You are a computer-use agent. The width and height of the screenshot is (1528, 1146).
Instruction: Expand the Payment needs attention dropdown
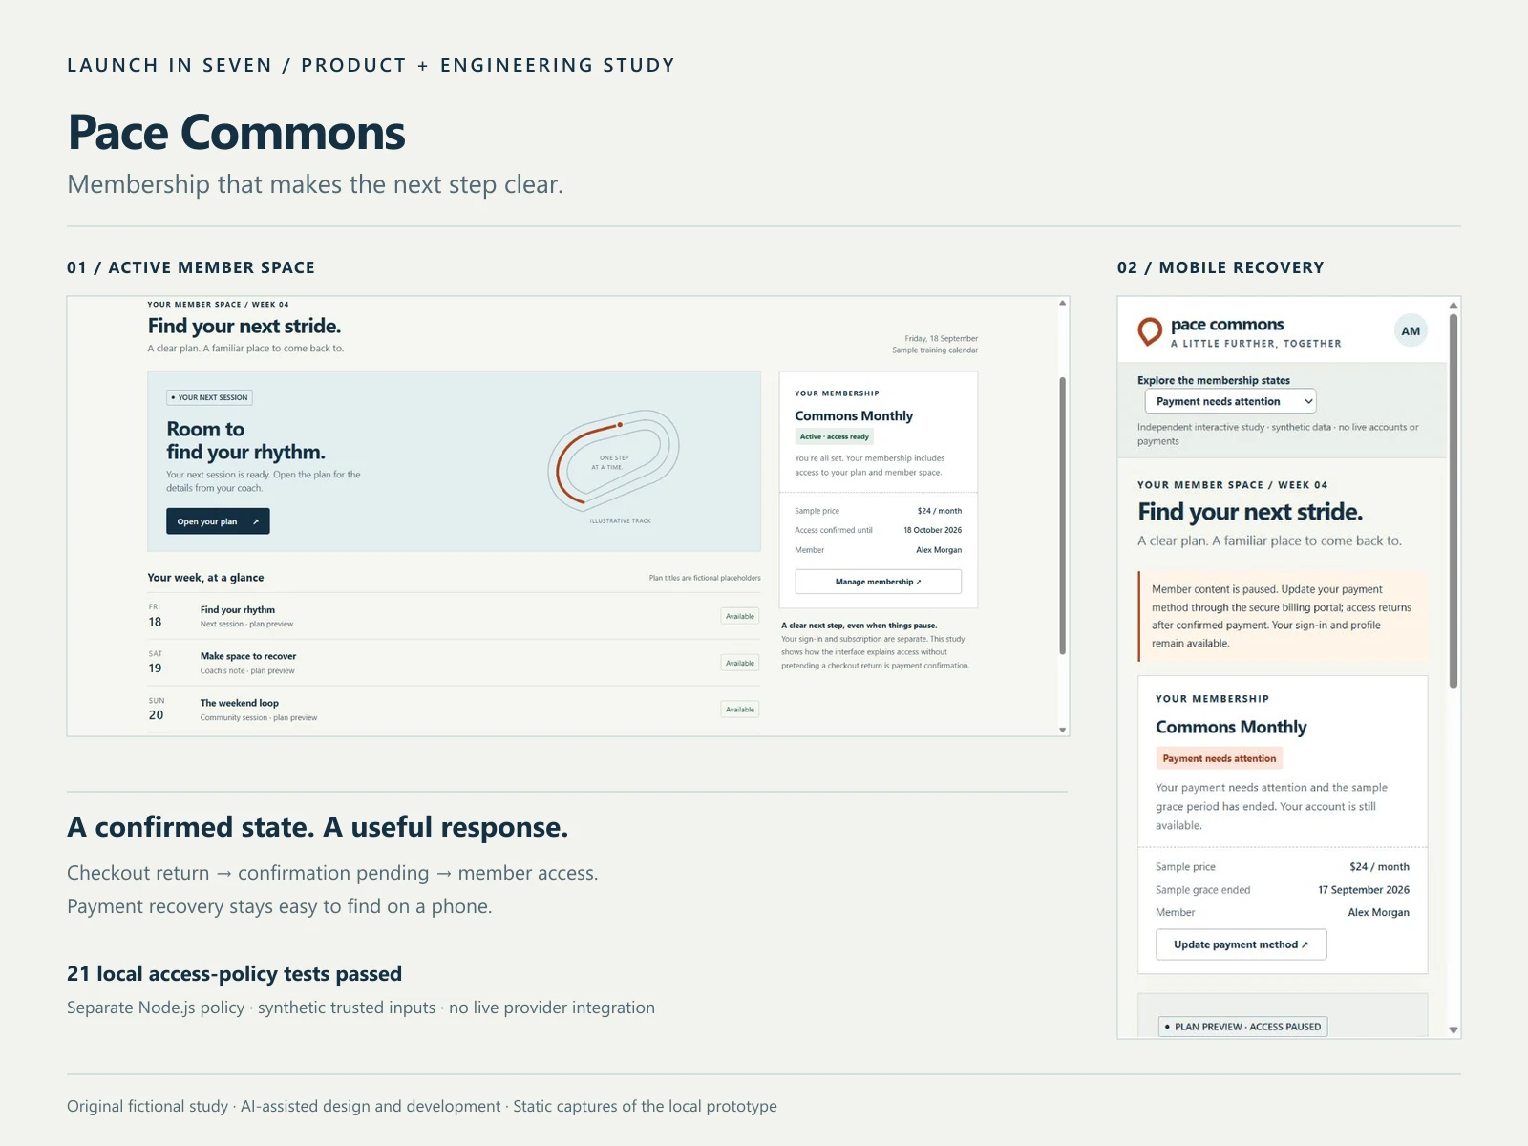pyautogui.click(x=1231, y=401)
